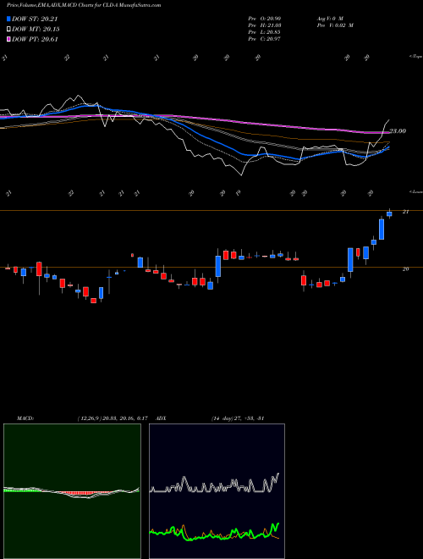
Task: Click the 'Pre V: 0.02 M' volume text
Action: [x=334, y=25]
